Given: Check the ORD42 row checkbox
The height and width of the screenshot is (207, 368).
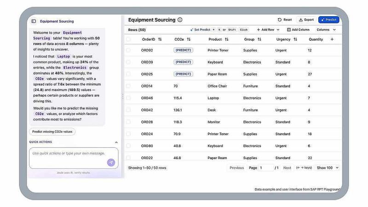Looking at the screenshot, I should (128, 110).
